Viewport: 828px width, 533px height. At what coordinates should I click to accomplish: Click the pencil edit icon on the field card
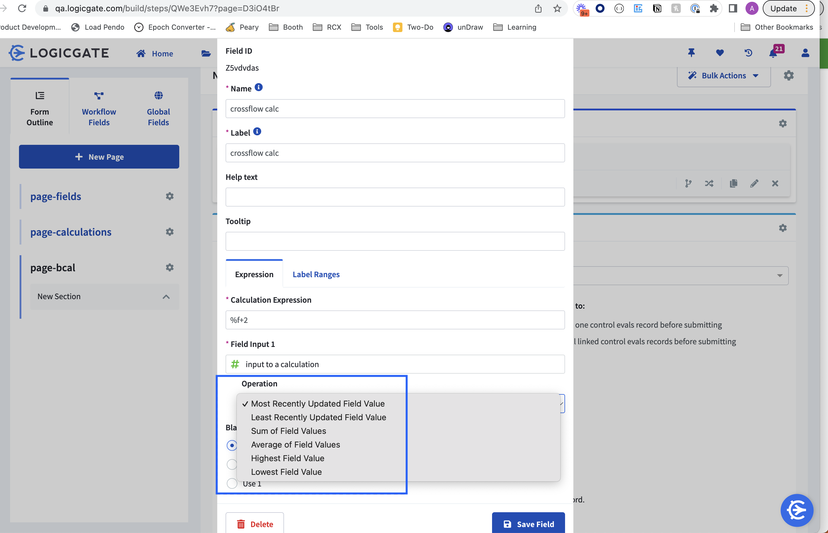[x=755, y=183]
